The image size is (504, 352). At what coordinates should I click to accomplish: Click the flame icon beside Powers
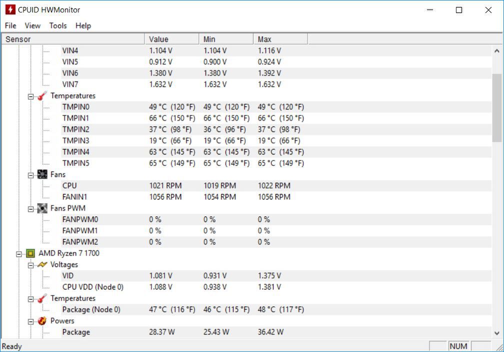[x=42, y=321]
